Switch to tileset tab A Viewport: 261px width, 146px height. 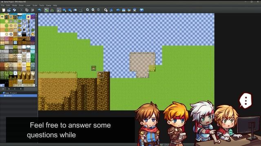tap(3, 89)
